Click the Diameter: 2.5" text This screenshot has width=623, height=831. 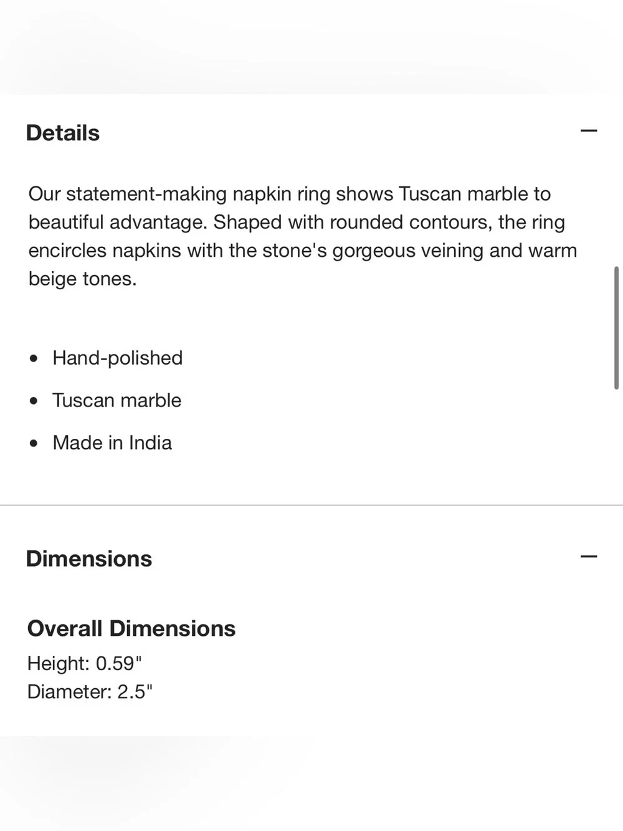90,692
